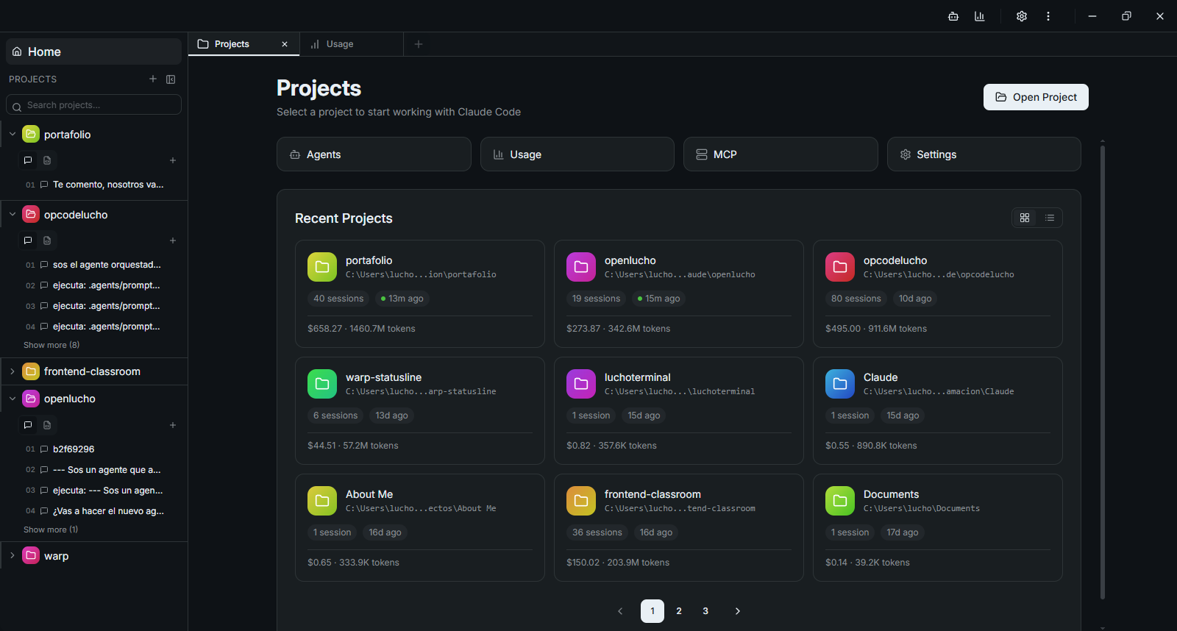Switch to list view of projects
This screenshot has height=631, width=1177.
point(1050,218)
